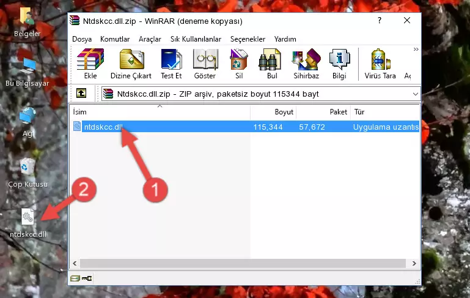Click the status bar key password icon
Screen dimensions: 470x298
pyautogui.click(x=87, y=278)
